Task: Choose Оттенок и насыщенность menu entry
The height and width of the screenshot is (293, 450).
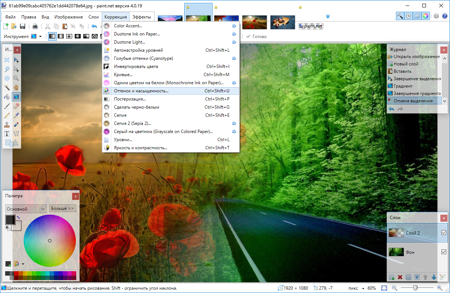Action: (x=171, y=91)
